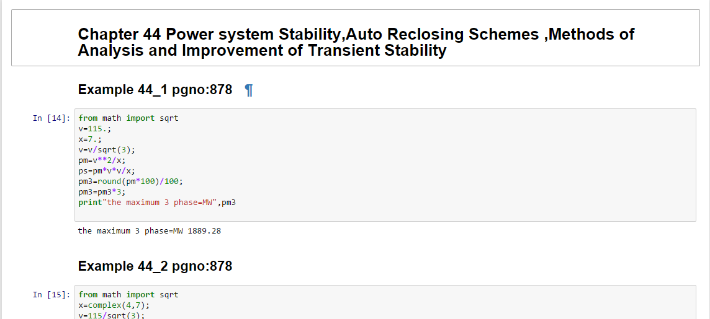The width and height of the screenshot is (710, 319).
Task: Place cursor on import line in cell 15
Action: coord(128,295)
